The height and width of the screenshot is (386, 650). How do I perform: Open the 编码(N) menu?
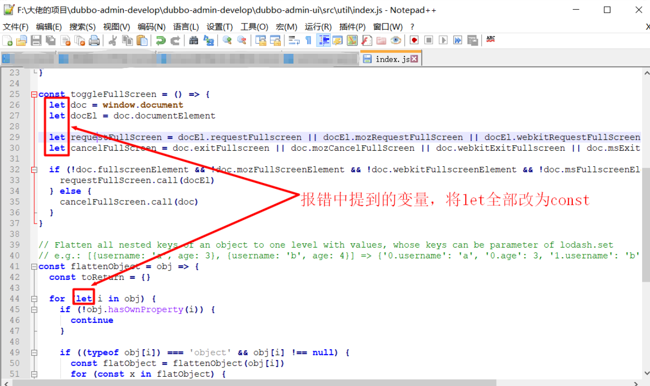[152, 27]
